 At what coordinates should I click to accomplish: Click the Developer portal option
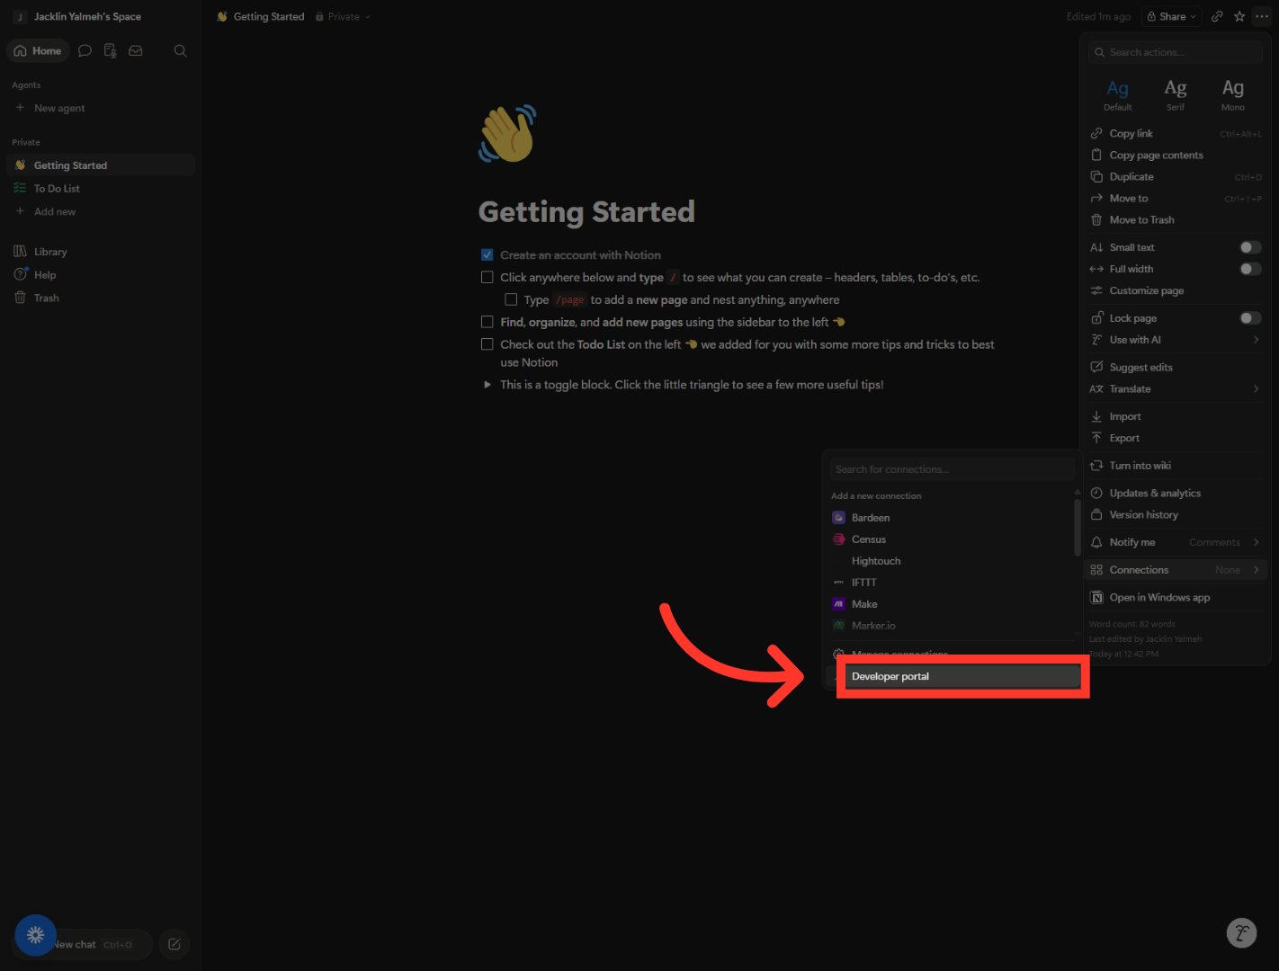pyautogui.click(x=962, y=676)
